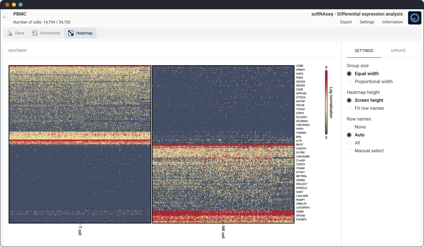Click the Enrichment tab grid icon
This screenshot has width=424, height=247.
pos(35,33)
